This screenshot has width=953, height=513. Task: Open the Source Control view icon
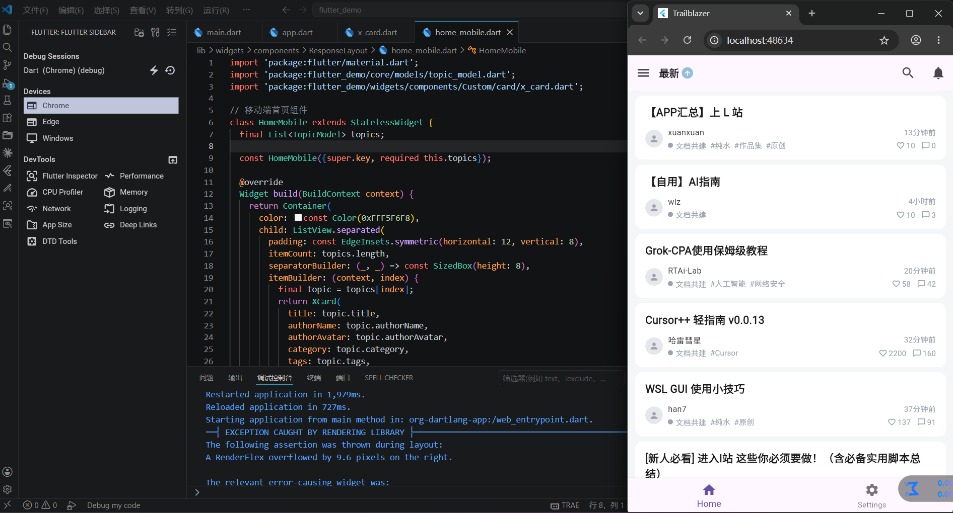pos(8,65)
